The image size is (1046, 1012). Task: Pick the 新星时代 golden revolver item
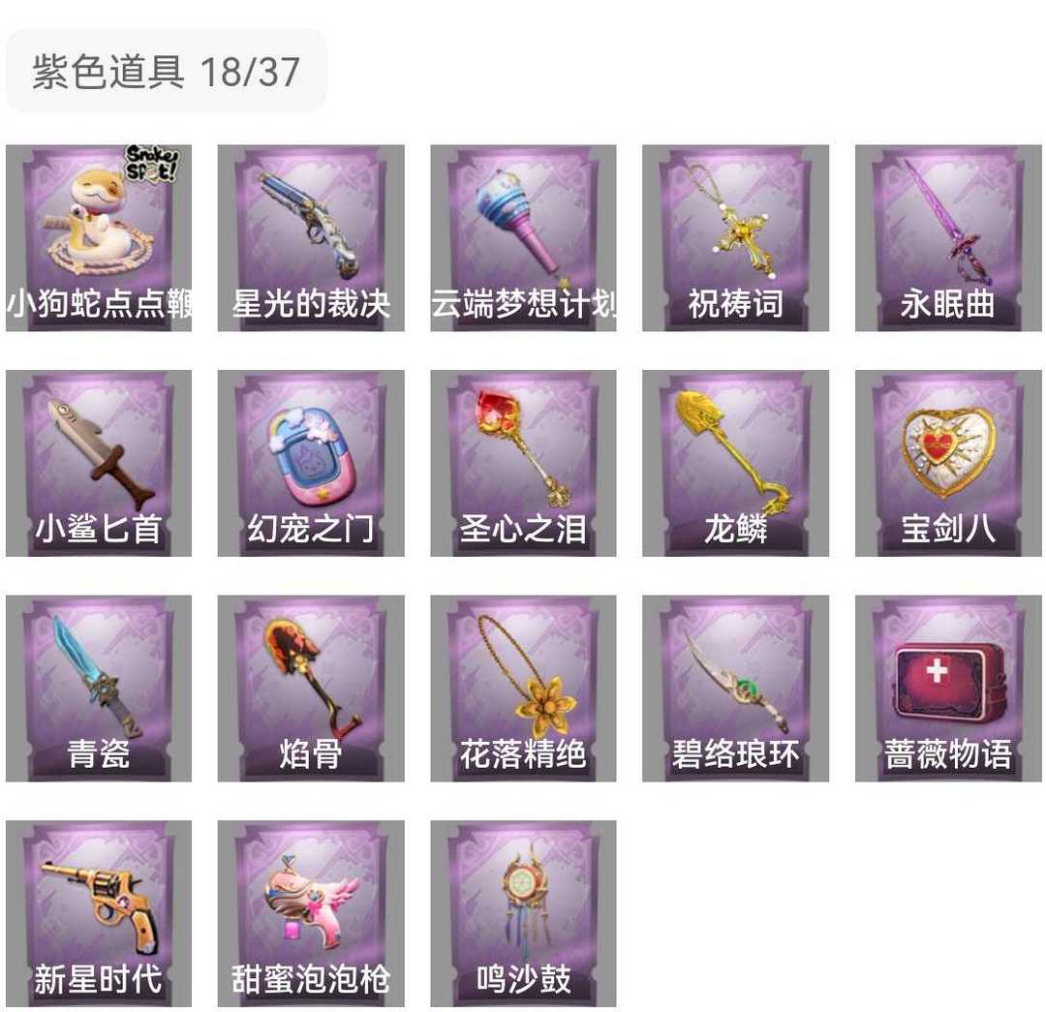click(x=99, y=913)
